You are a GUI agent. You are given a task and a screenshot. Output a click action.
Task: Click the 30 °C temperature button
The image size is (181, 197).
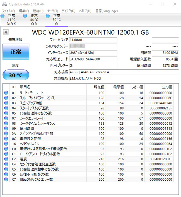pos(16,75)
